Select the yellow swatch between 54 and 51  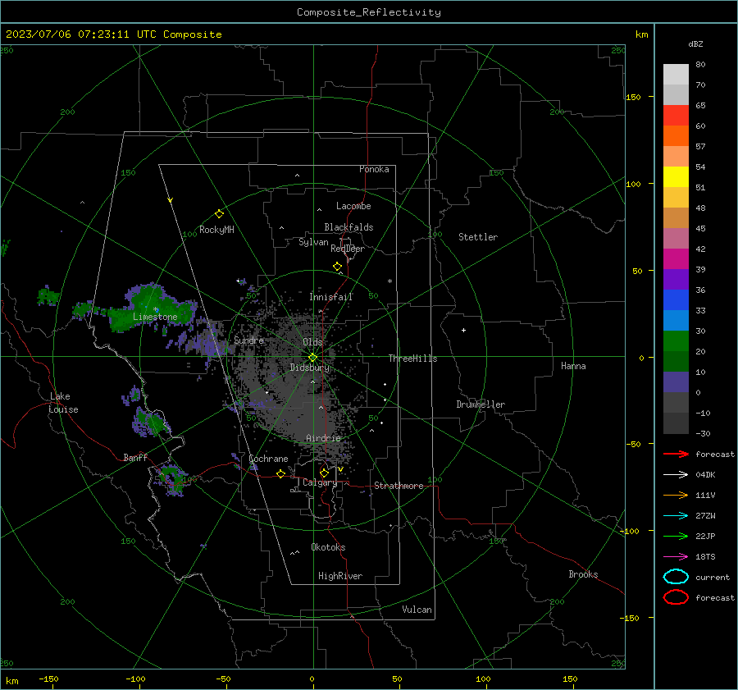click(x=676, y=177)
